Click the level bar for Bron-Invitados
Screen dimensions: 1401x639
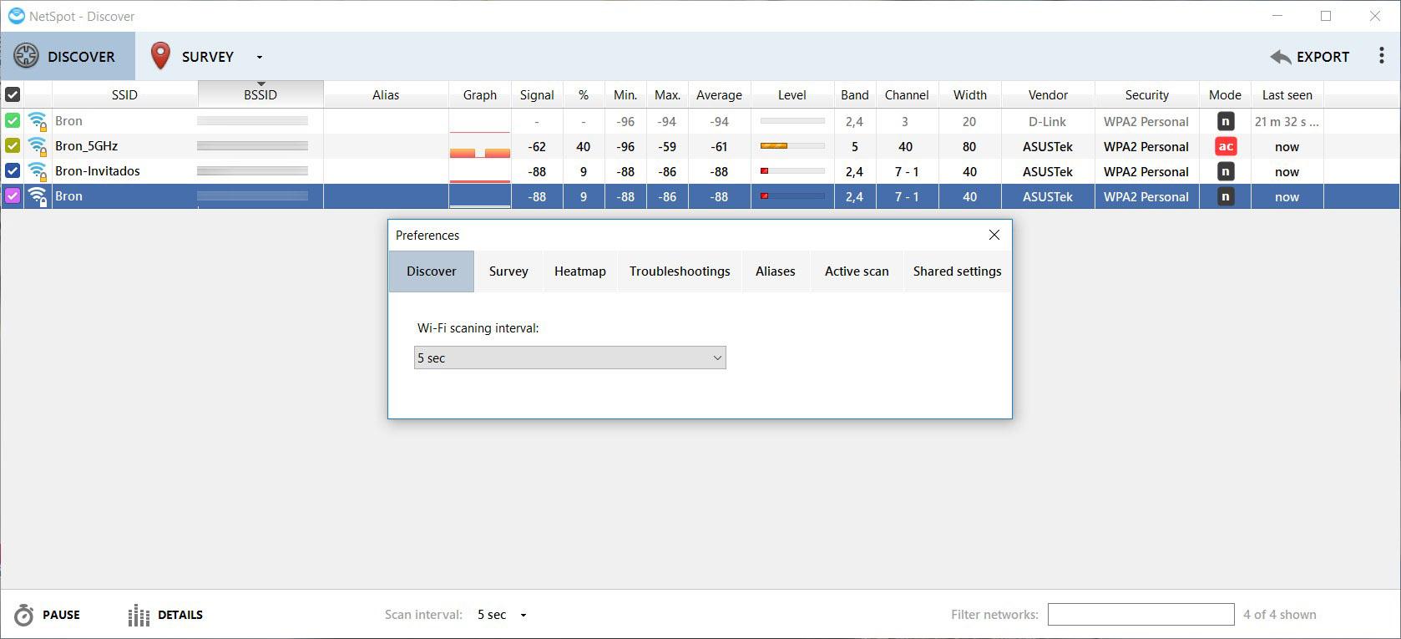792,171
